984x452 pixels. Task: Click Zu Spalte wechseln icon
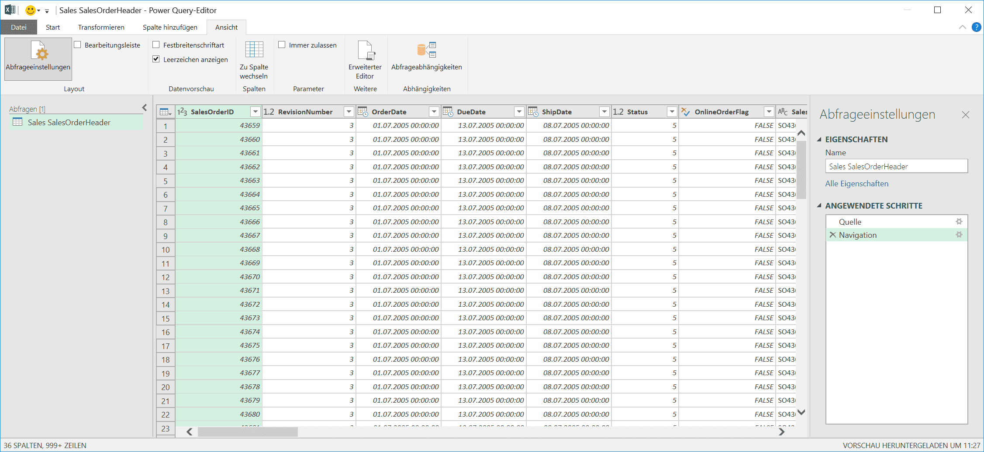(254, 50)
